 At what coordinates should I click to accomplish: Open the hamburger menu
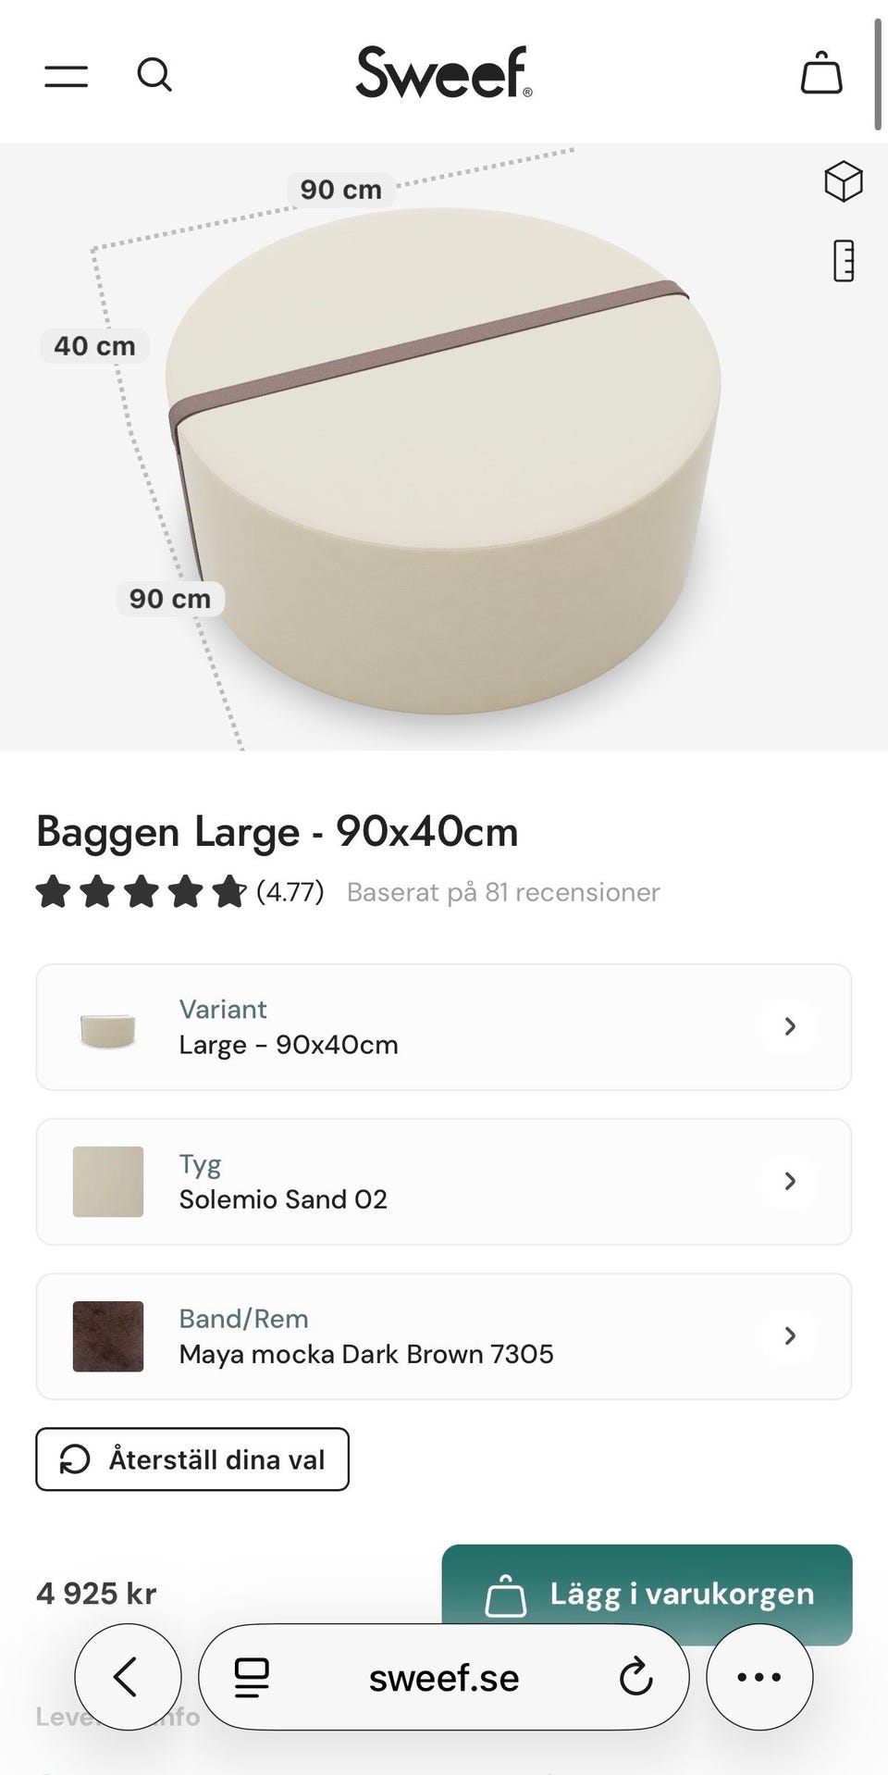pyautogui.click(x=67, y=75)
